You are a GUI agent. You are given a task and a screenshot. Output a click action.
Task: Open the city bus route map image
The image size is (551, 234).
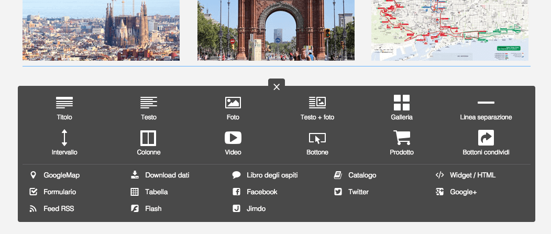coord(450,30)
